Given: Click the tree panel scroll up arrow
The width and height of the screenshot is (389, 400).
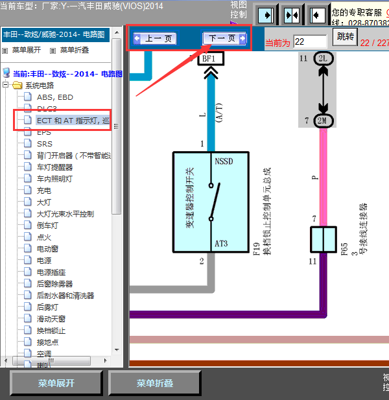Looking at the screenshot, I should (117, 32).
